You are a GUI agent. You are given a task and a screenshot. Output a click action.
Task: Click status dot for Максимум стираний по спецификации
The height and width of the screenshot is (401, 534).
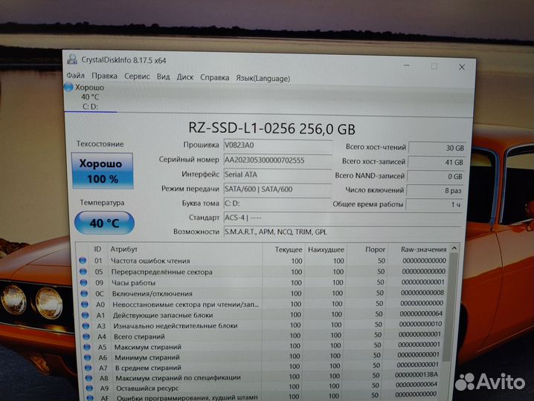coord(89,378)
